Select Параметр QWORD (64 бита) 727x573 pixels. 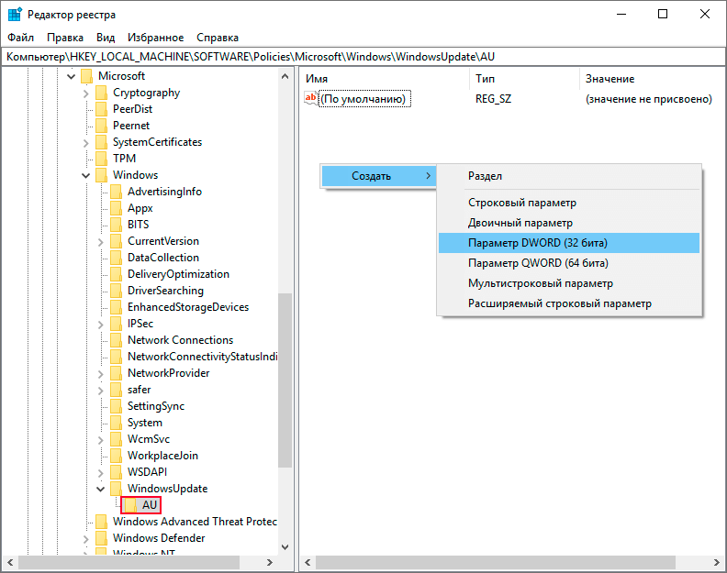click(x=569, y=263)
